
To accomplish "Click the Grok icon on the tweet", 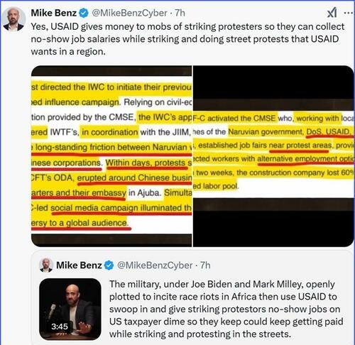I will 332,13.
